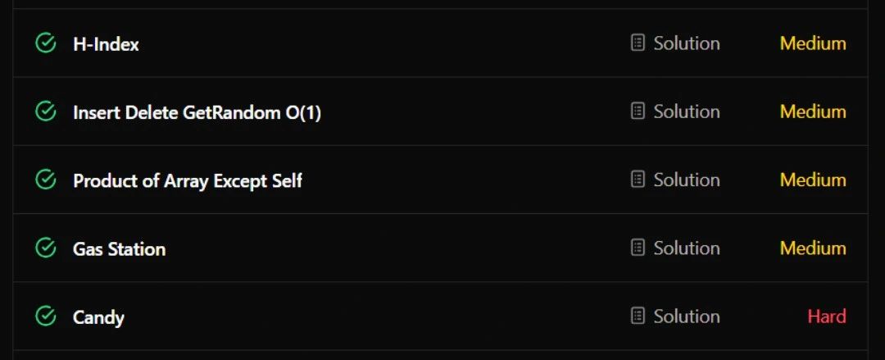
Task: Click the solution document icon in H-Index row
Action: tap(638, 43)
